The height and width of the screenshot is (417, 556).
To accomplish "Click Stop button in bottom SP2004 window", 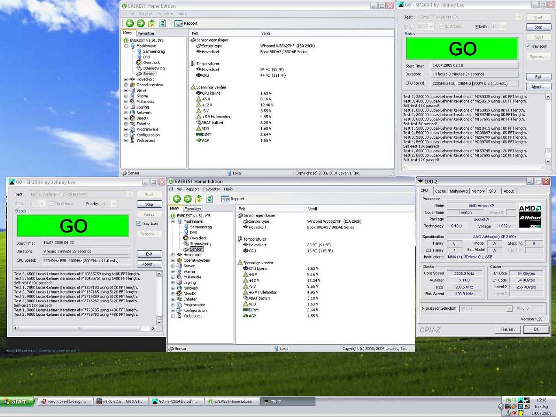I will coord(149,204).
